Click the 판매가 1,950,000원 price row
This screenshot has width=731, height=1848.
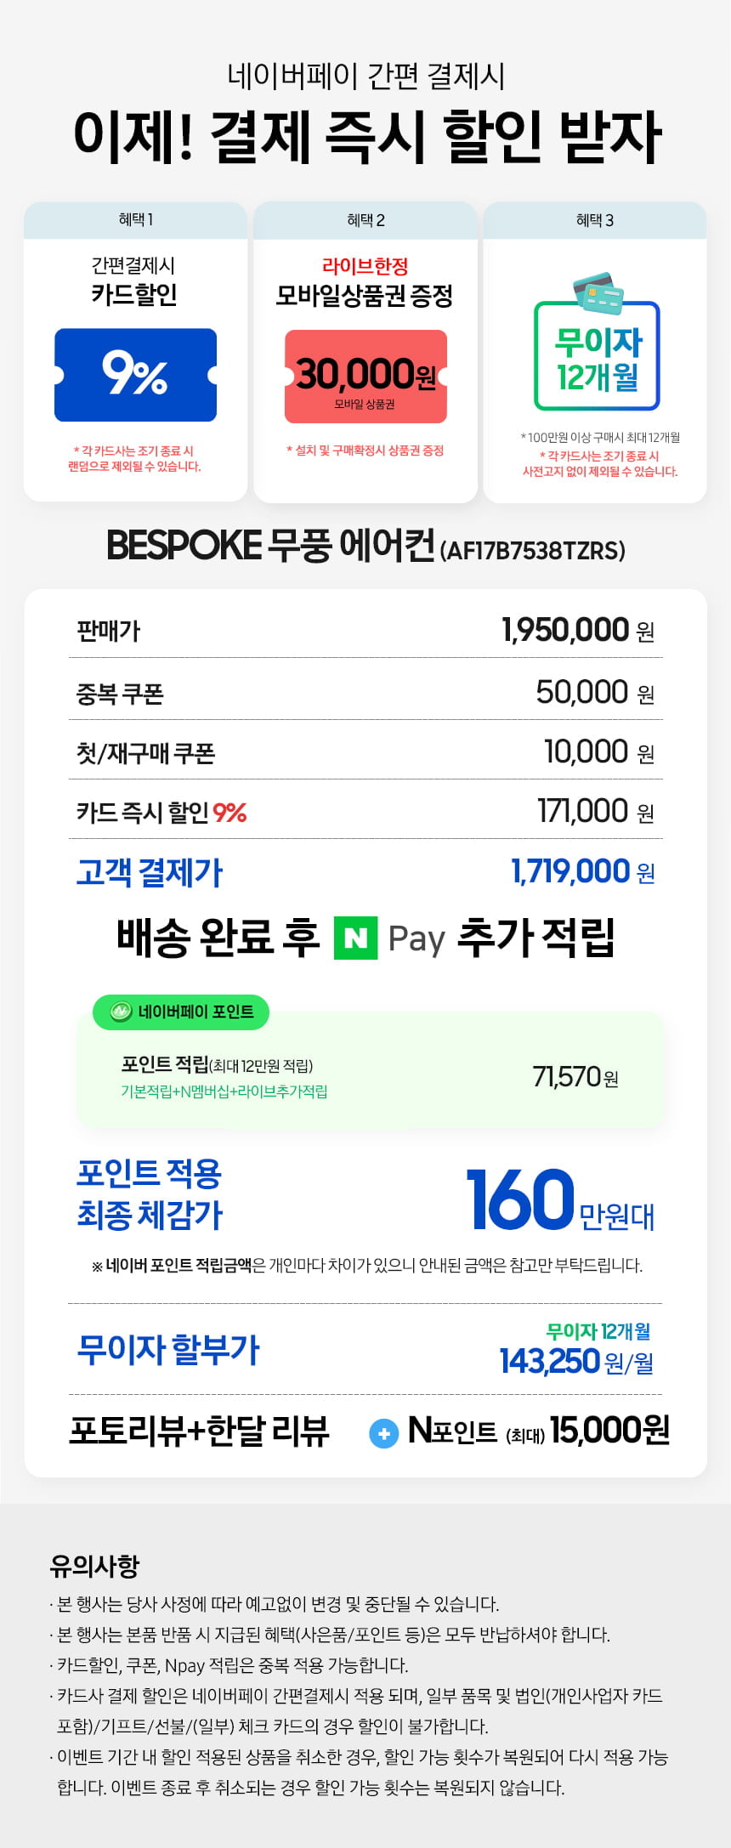(365, 630)
